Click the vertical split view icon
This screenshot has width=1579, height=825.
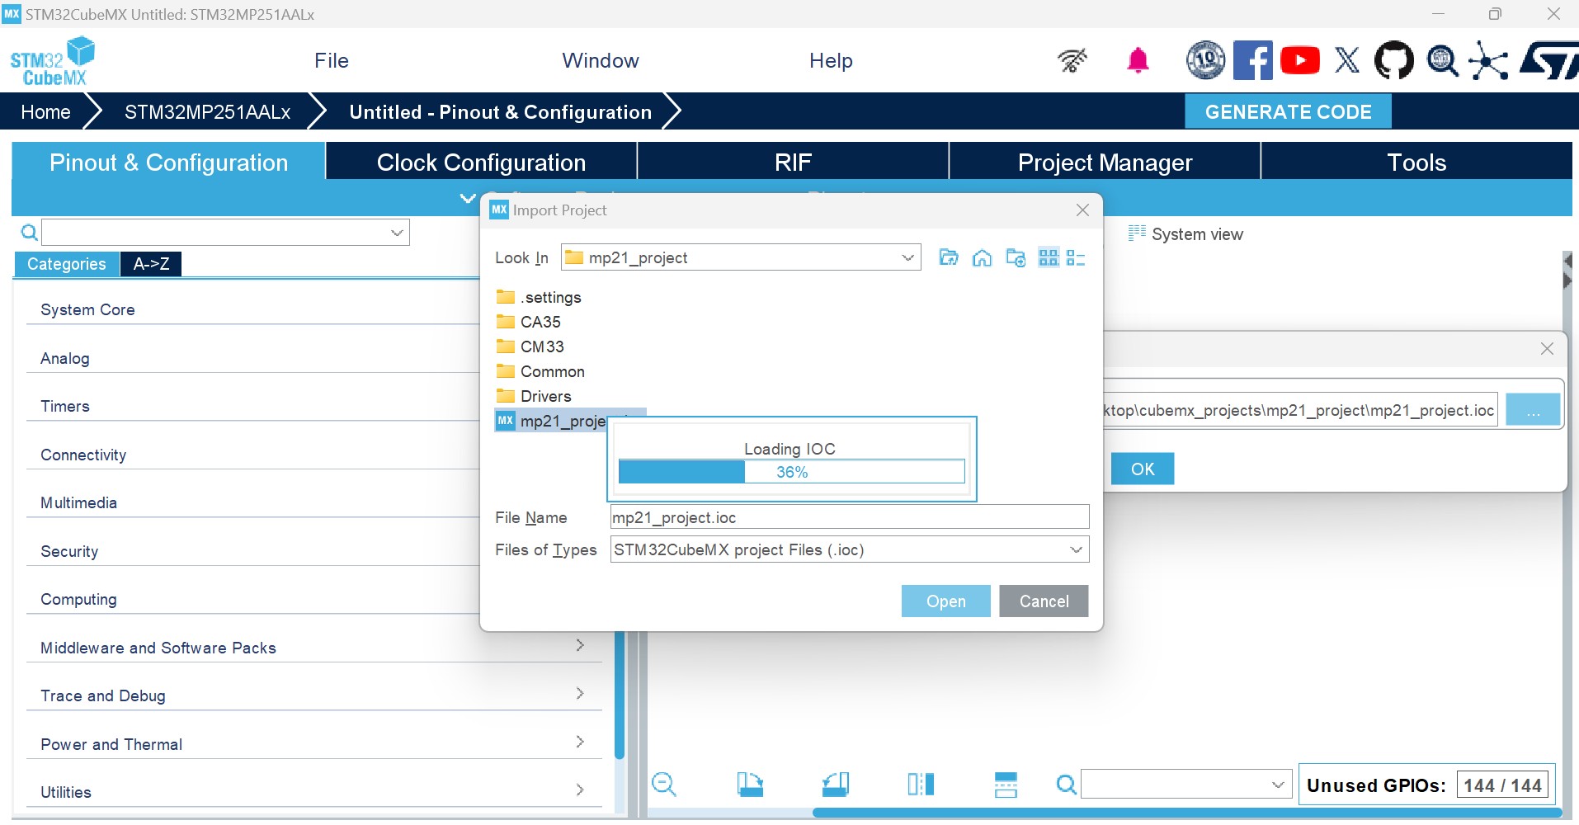click(921, 784)
